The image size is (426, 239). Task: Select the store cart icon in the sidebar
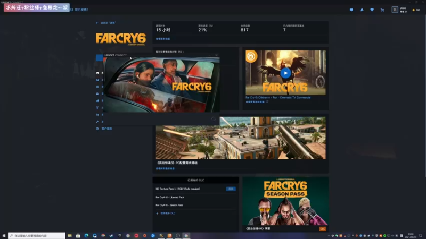click(97, 115)
